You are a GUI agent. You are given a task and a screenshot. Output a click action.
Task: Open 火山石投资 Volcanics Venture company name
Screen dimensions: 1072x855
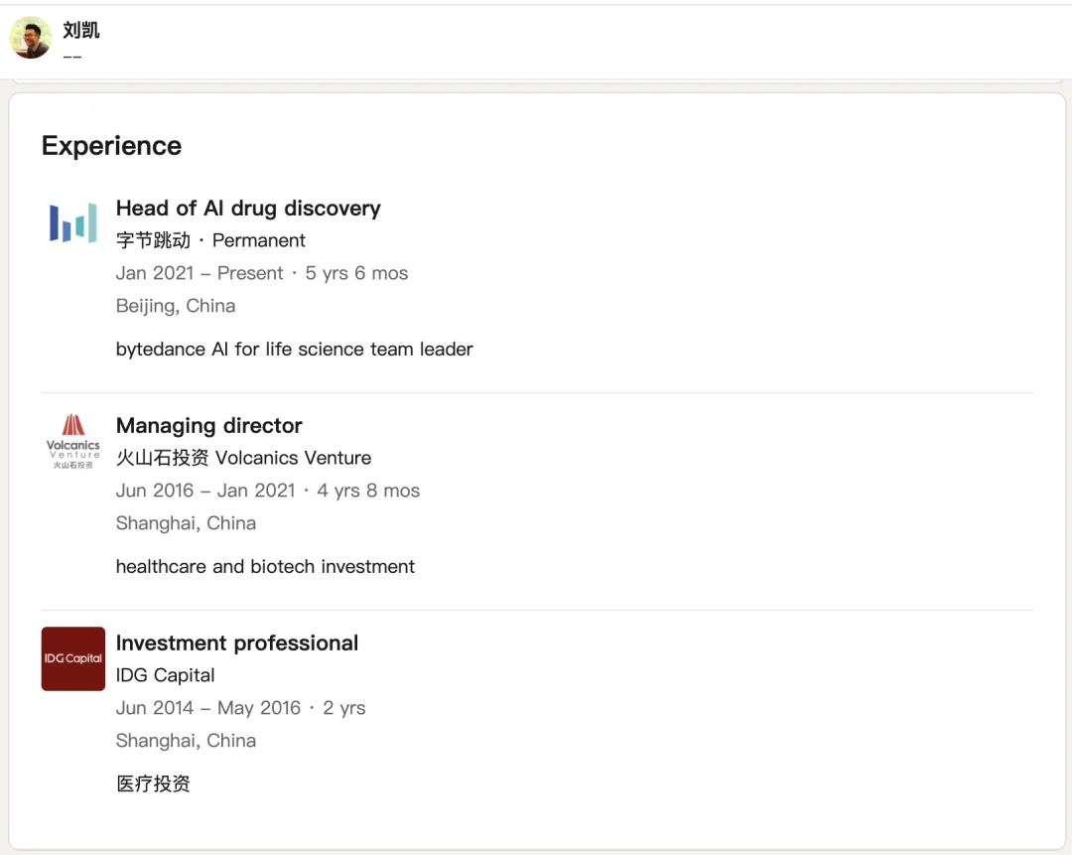(x=243, y=458)
